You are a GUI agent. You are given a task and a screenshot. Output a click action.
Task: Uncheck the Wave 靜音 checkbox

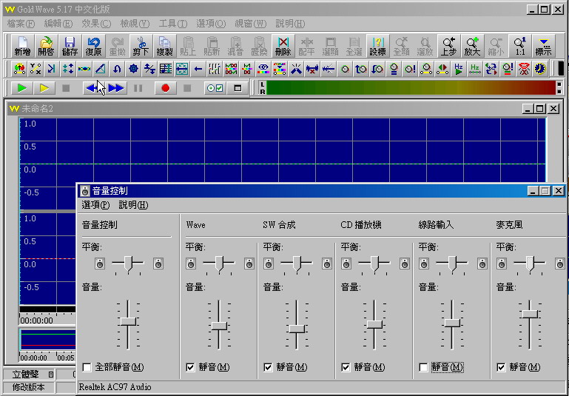click(192, 367)
